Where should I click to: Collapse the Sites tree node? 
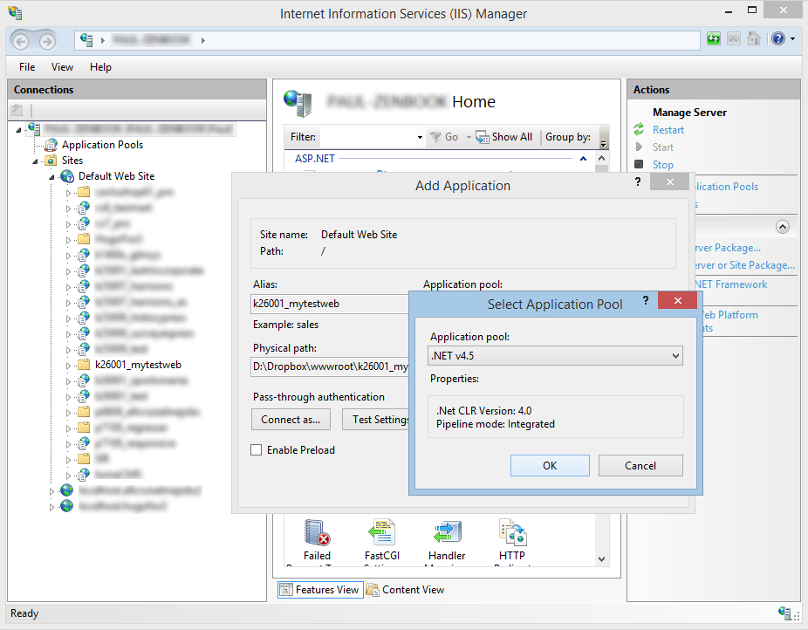(35, 161)
